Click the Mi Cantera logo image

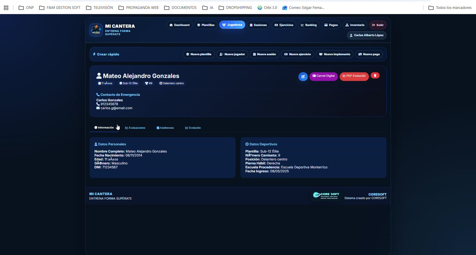click(96, 30)
